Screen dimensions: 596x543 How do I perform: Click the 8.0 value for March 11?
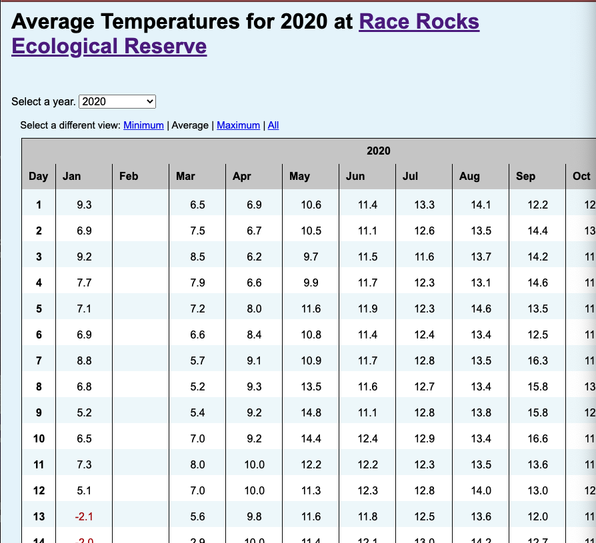pyautogui.click(x=197, y=465)
